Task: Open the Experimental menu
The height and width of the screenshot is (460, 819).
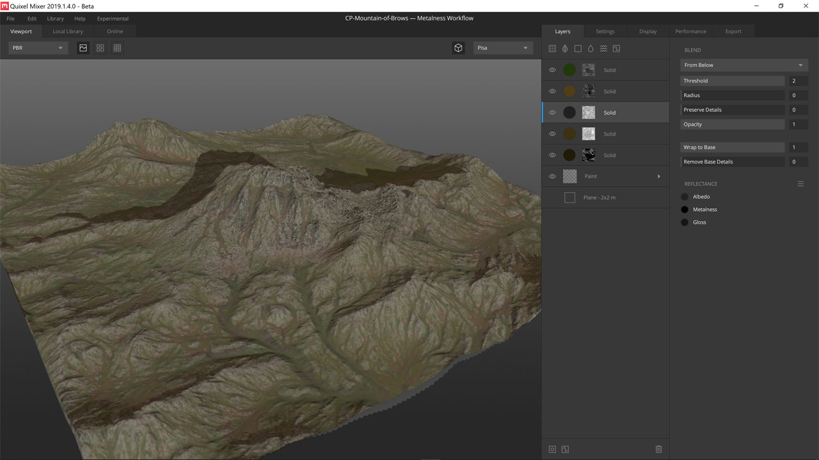Action: 113,19
